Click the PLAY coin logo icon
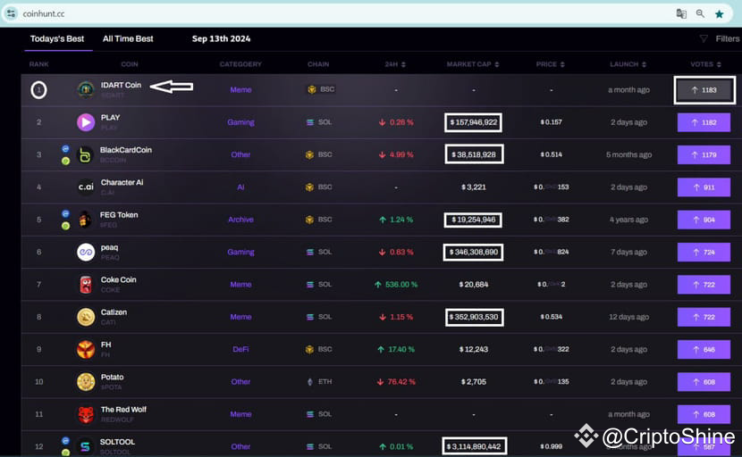742x457 pixels. [x=86, y=122]
